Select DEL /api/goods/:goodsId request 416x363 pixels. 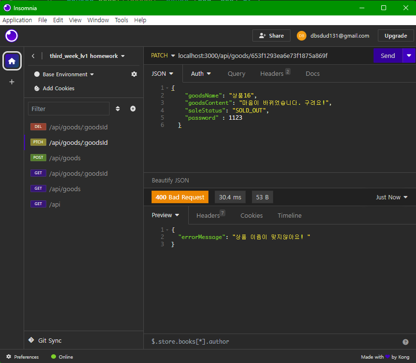pyautogui.click(x=83, y=127)
